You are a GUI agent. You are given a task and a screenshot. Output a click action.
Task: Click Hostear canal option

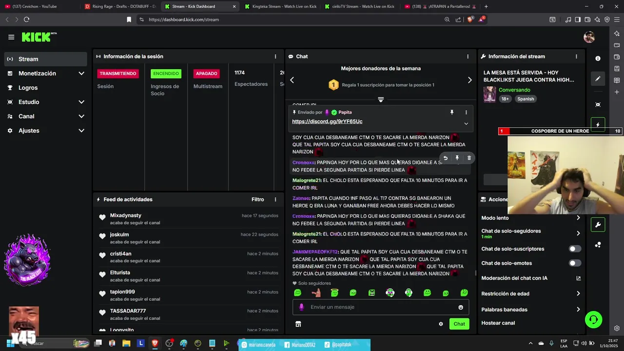tap(498, 323)
